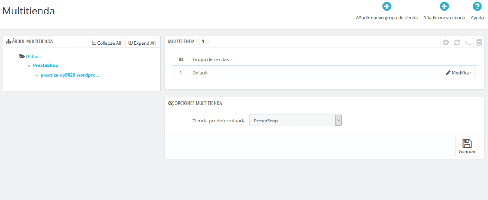488x200 pixels.
Task: Click the Default folder icon in tree
Action: [x=22, y=56]
